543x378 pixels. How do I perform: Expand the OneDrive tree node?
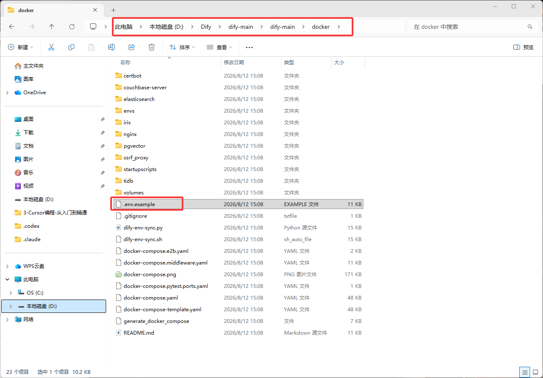8,93
